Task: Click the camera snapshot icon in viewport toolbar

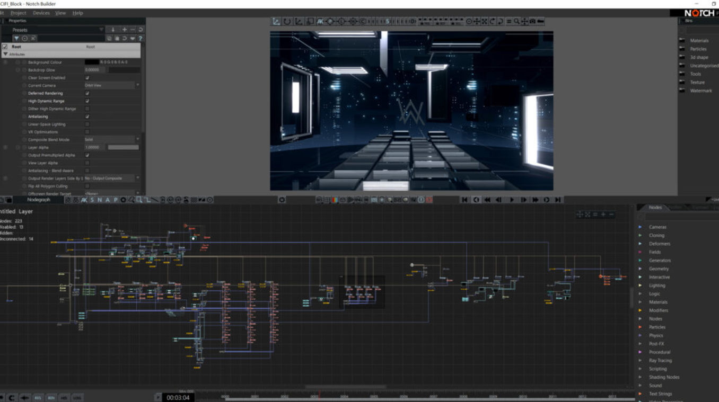Action: (532, 22)
